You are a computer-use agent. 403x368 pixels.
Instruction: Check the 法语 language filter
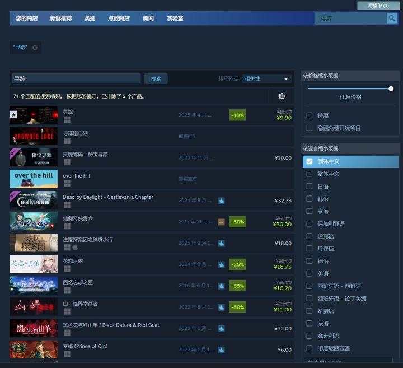point(310,323)
